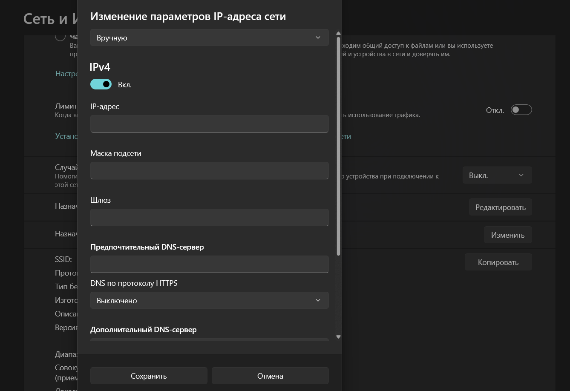The image size is (570, 391).
Task: Toggle the IPv4 switch off
Action: pos(101,84)
